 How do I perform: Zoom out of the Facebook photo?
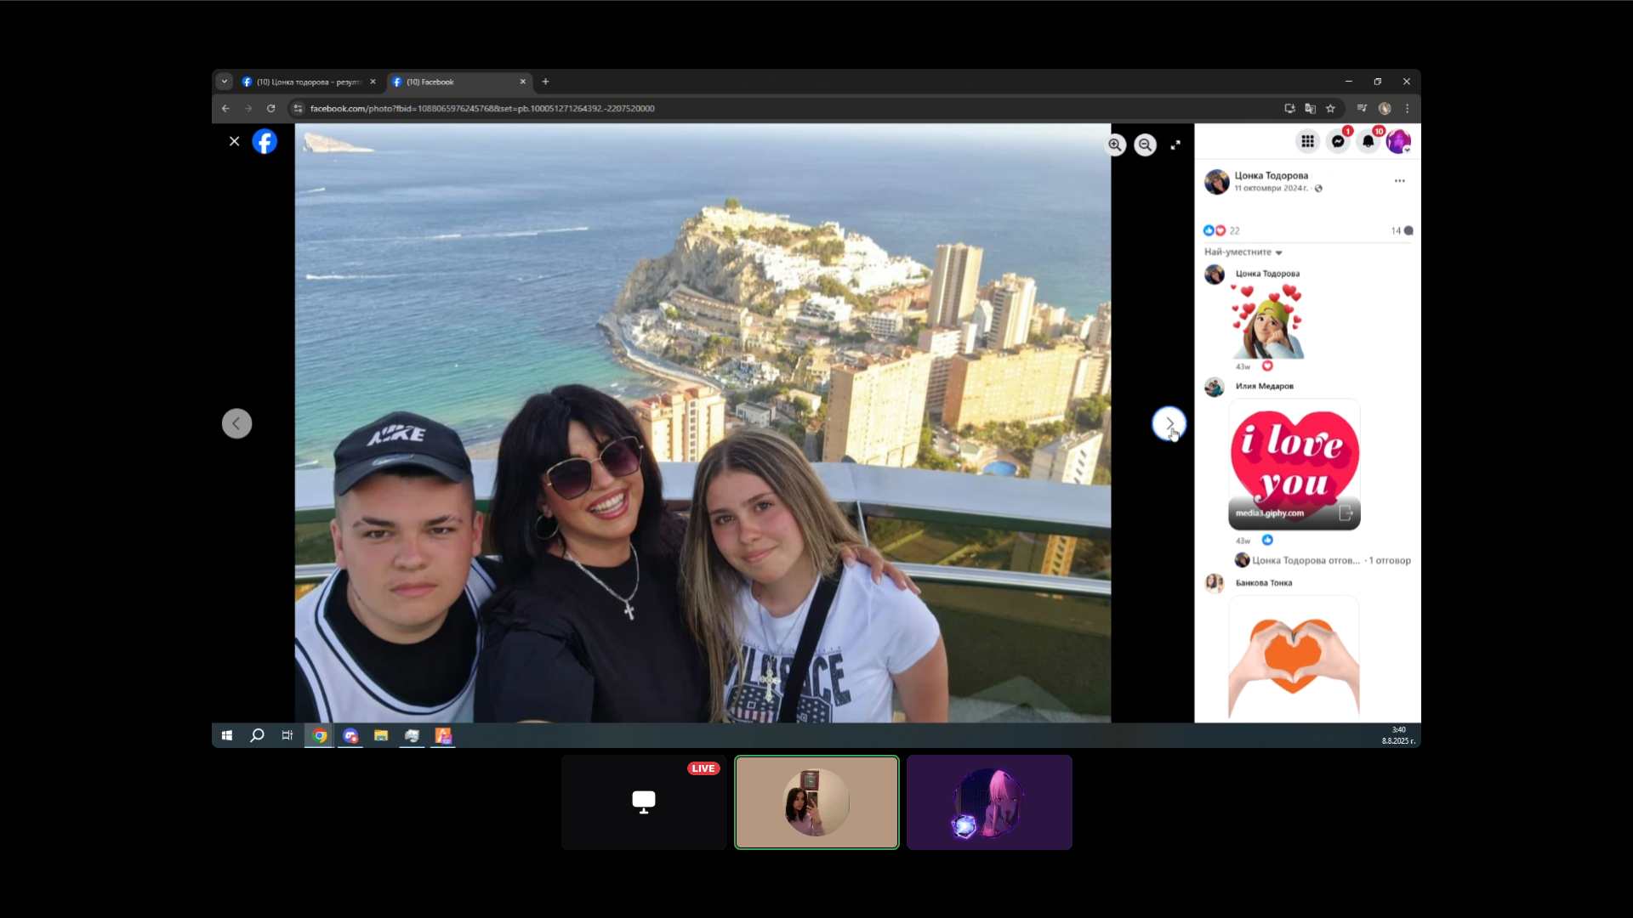[1146, 145]
